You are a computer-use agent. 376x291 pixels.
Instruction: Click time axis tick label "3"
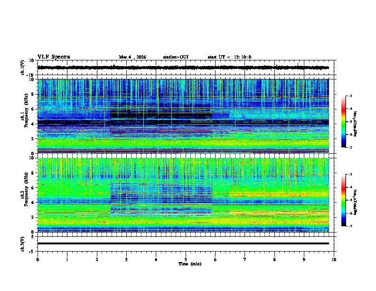tap(126, 260)
